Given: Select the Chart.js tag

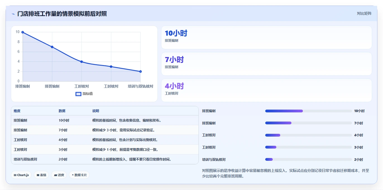Looking at the screenshot, I should coord(21,175).
